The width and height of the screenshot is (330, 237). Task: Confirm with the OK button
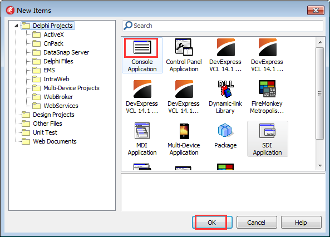(x=212, y=223)
